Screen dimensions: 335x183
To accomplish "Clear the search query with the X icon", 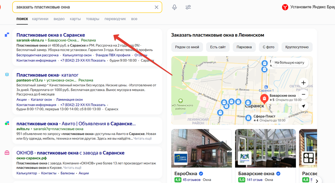I will pos(156,7).
